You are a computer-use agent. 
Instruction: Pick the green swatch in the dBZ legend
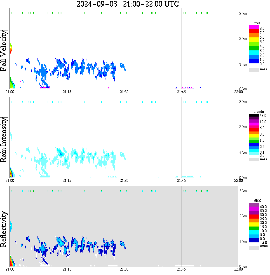tap(254, 228)
